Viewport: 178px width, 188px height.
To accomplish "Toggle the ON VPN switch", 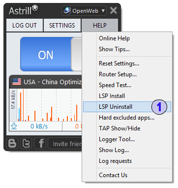I will (51, 54).
